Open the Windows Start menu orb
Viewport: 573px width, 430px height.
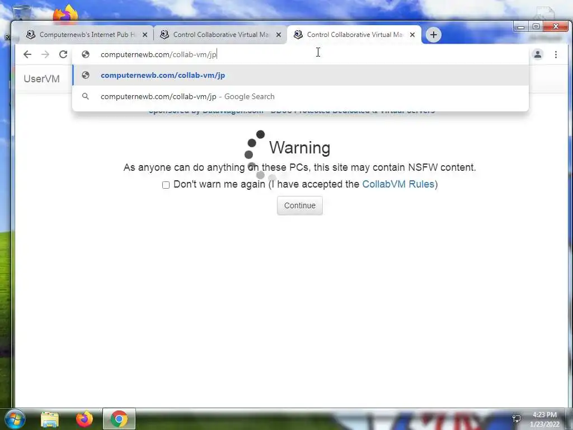pos(15,419)
